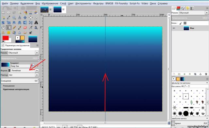
Task: Toggle visibility eye of Фон layer
Action: pos(174,28)
